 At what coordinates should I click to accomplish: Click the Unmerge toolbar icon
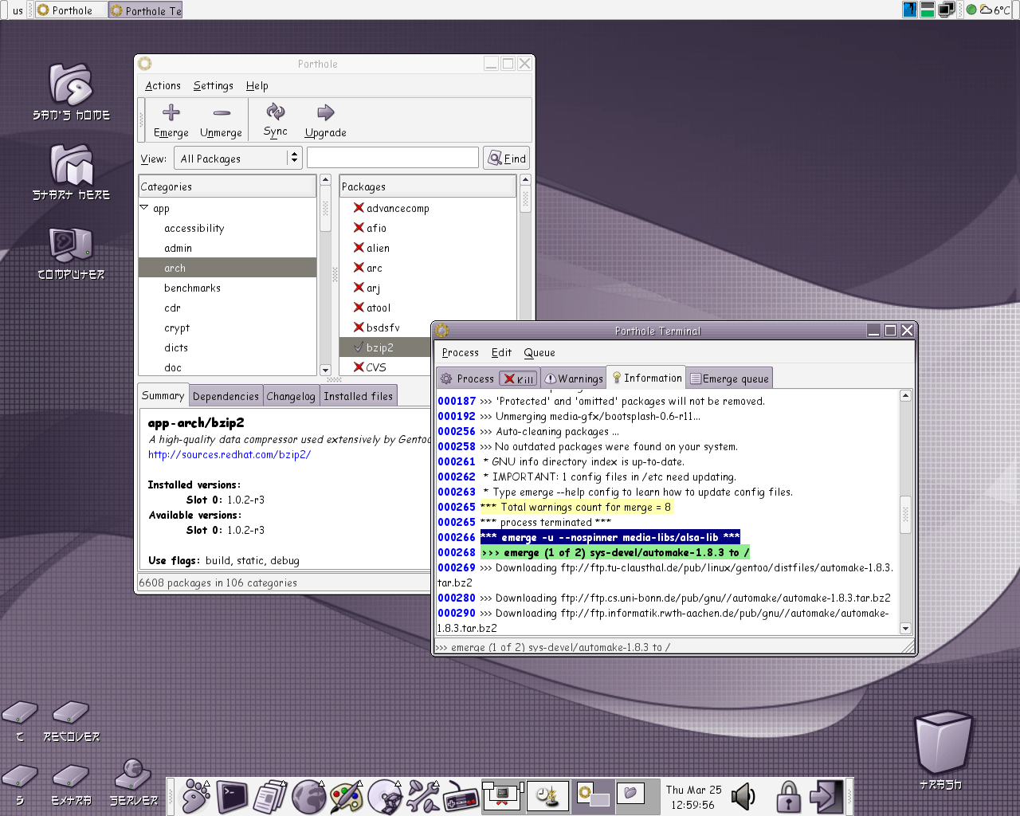point(221,120)
